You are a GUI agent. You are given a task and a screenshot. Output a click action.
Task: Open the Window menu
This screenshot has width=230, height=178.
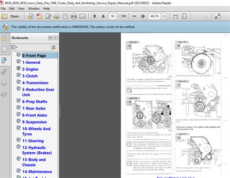pyautogui.click(x=34, y=9)
